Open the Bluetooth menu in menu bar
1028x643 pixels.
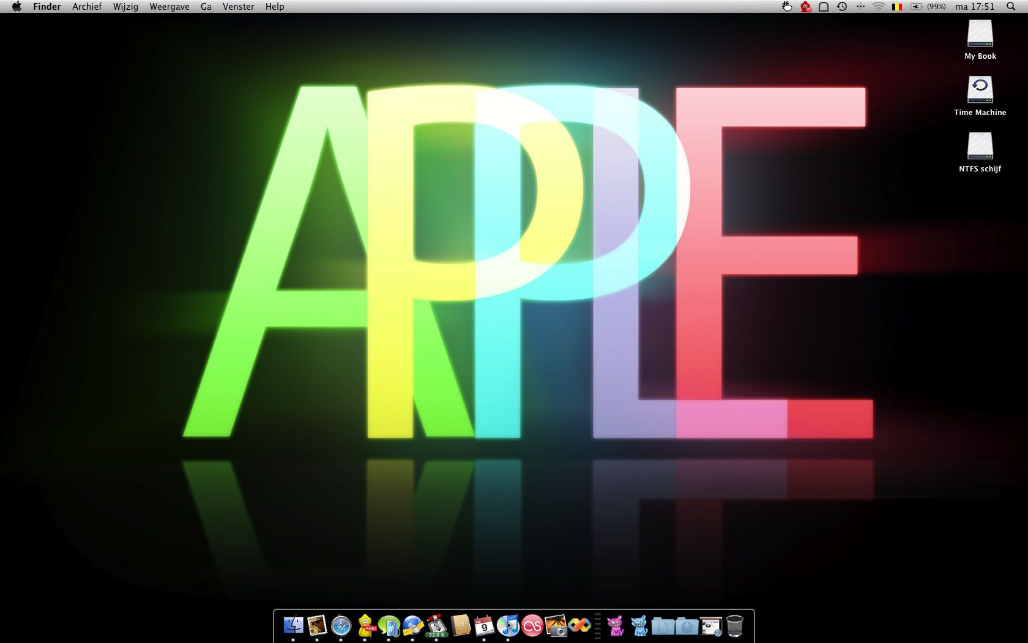tap(860, 7)
